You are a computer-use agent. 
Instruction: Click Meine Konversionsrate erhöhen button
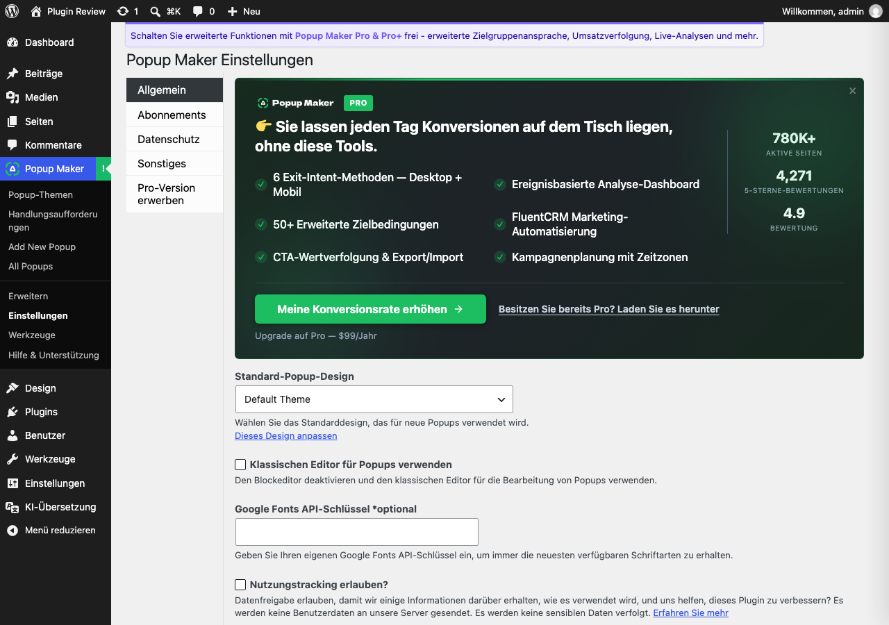(370, 309)
